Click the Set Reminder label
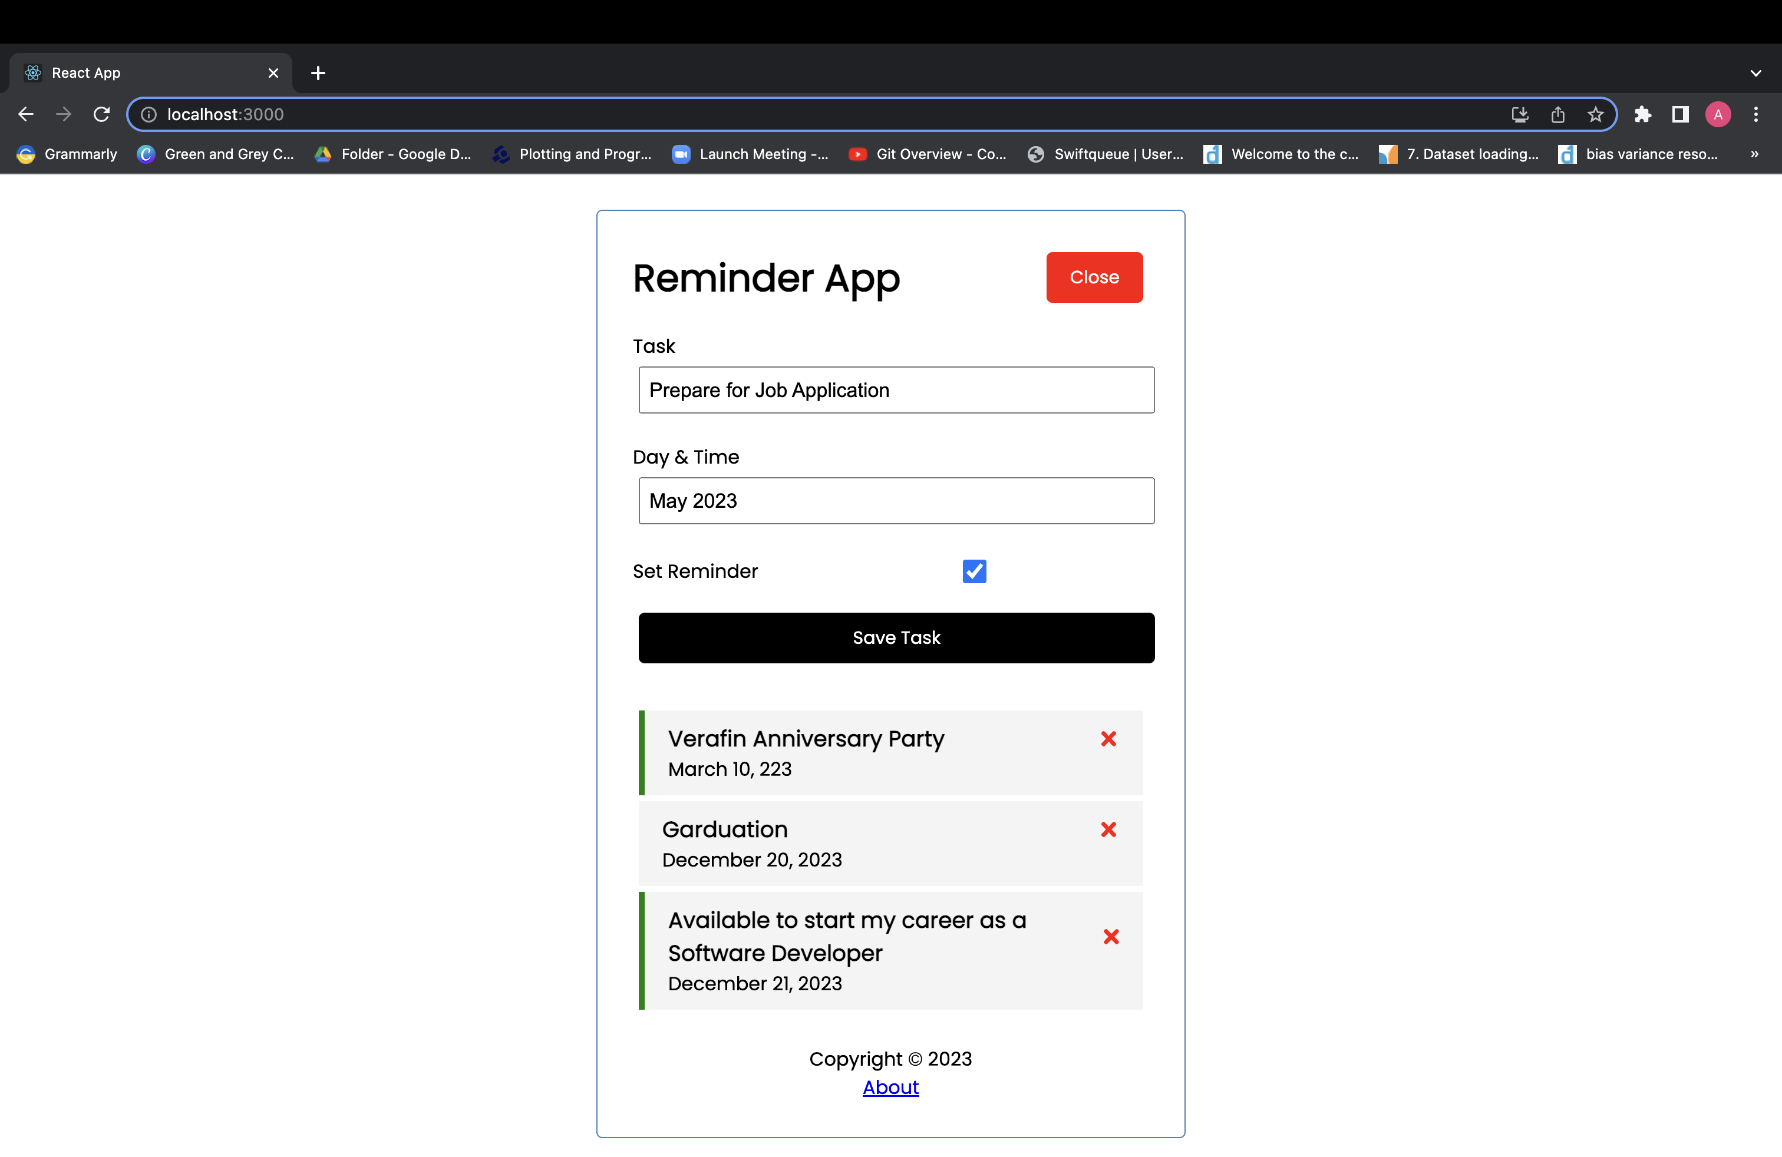 click(695, 571)
